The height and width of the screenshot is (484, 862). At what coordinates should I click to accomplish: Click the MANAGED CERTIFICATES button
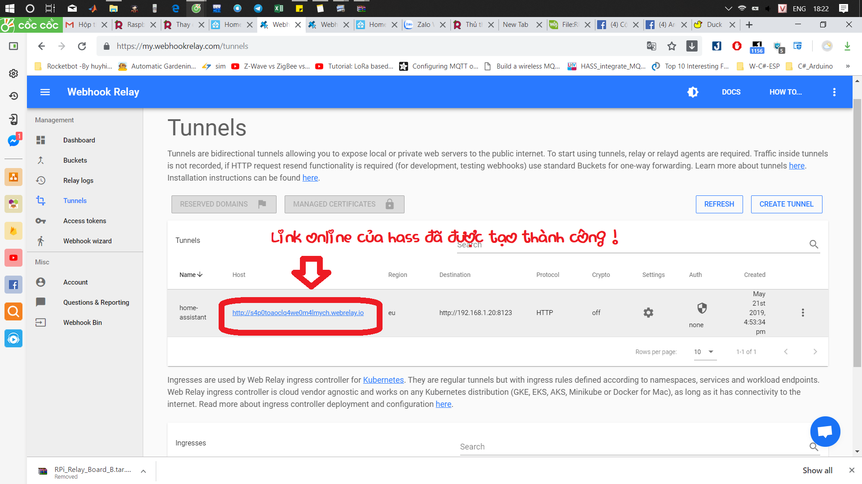pos(344,204)
